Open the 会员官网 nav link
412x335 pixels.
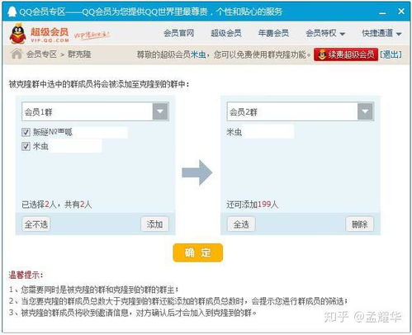point(179,33)
